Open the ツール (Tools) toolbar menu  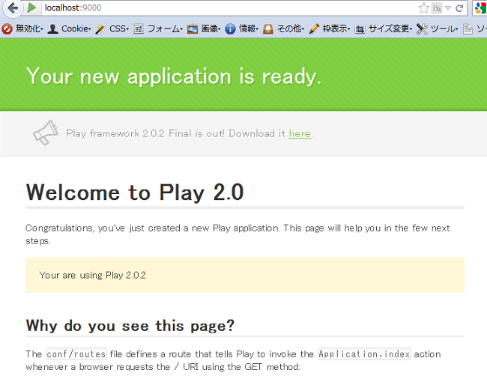tap(444, 29)
